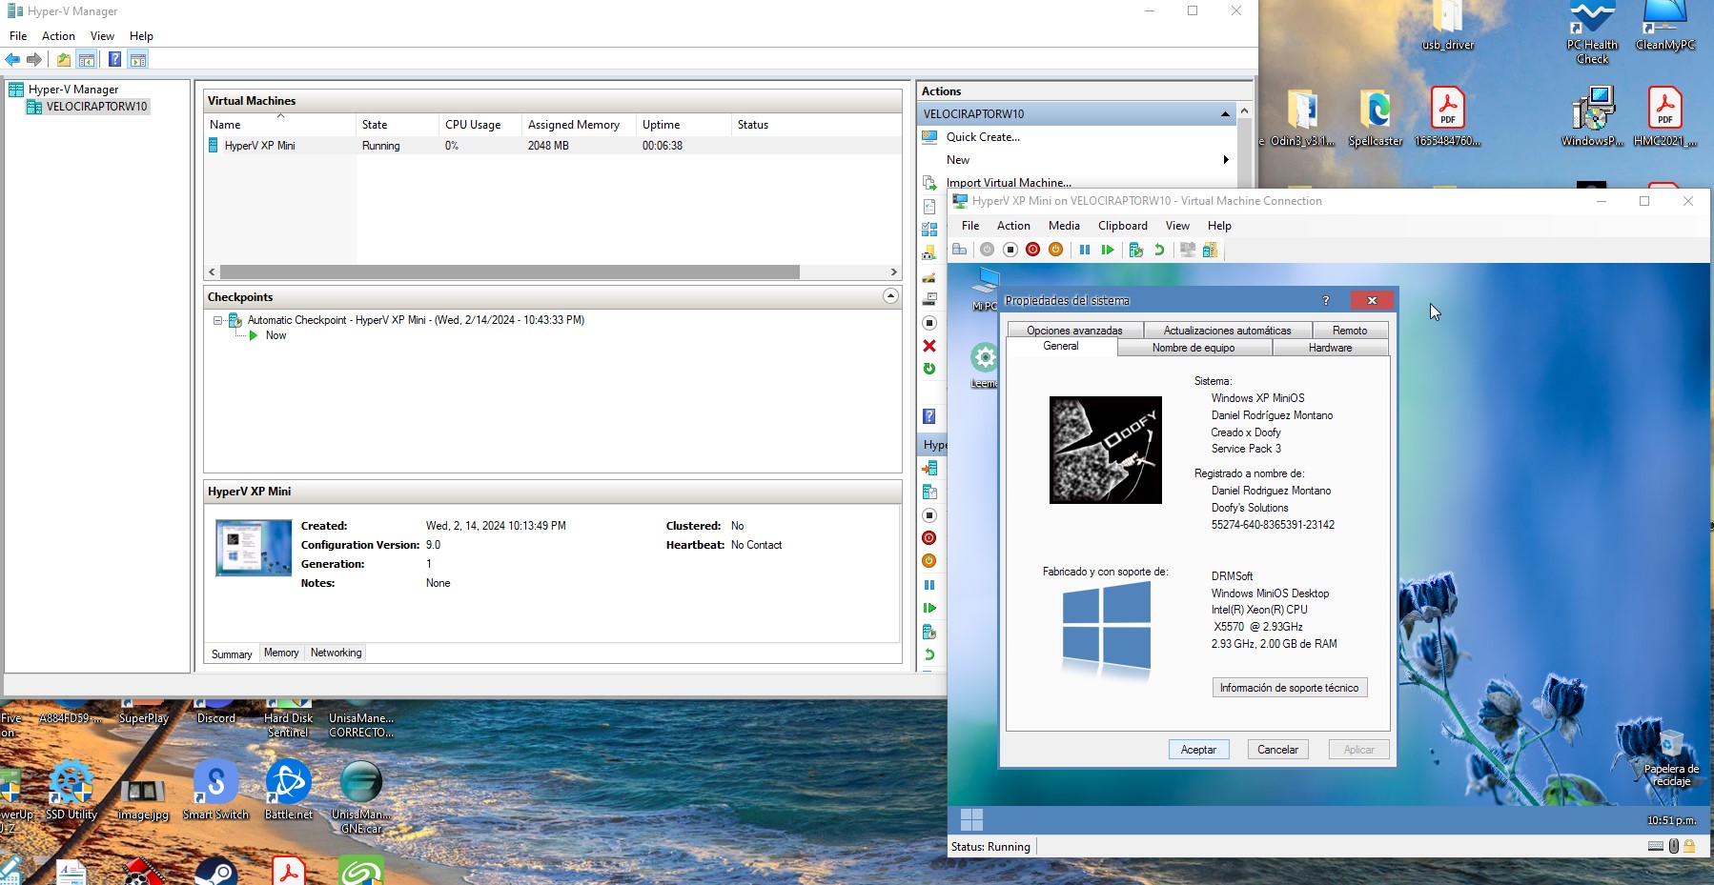Collapse the VELOCIRAPTORW10 actions section
This screenshot has width=1714, height=885.
click(x=1225, y=114)
